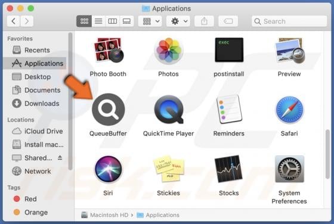Click into the Search field
The image size is (334, 224).
point(289,21)
